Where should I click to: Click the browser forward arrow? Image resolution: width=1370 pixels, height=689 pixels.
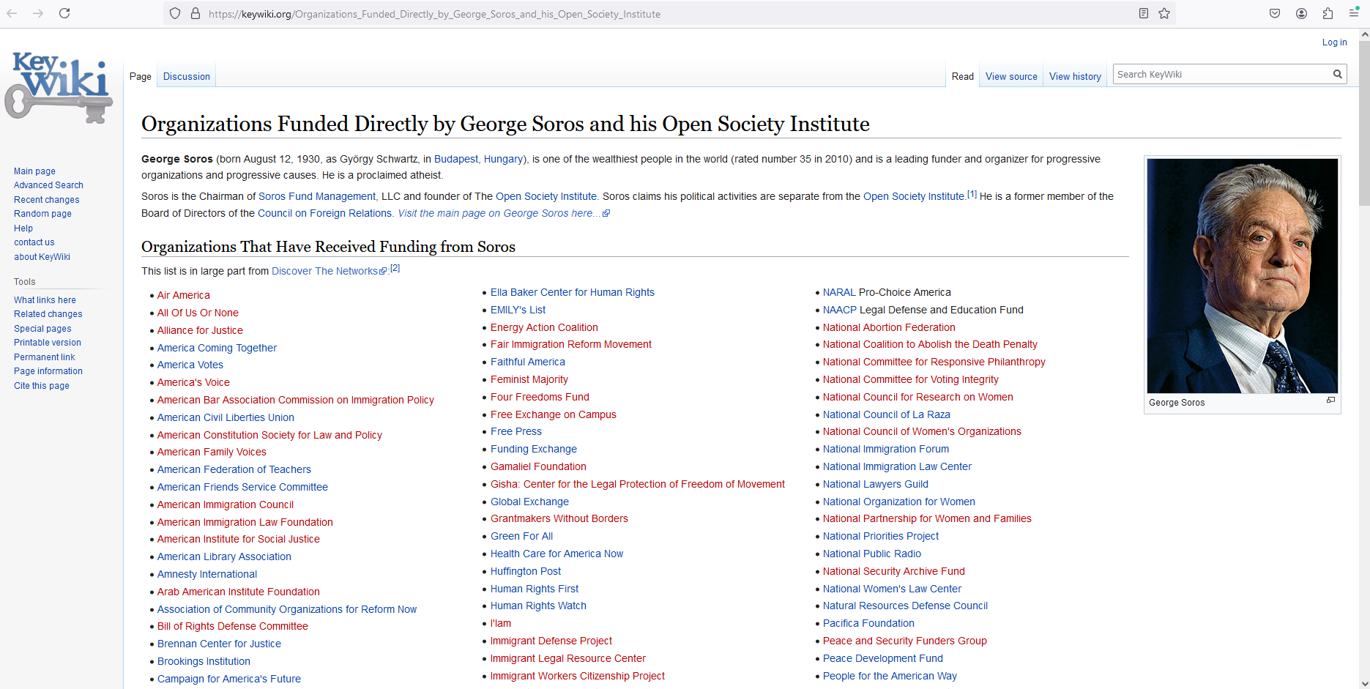[38, 13]
